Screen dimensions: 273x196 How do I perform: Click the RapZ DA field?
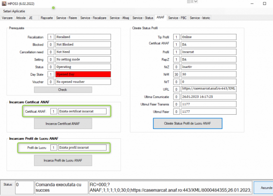click(209, 60)
